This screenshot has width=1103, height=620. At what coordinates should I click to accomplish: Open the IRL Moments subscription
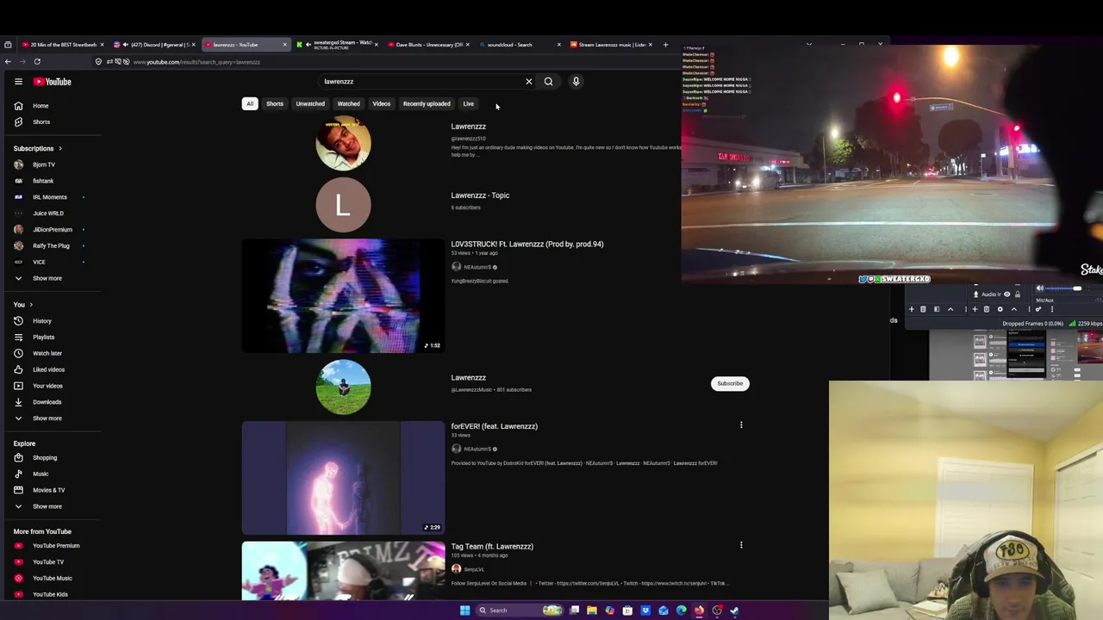pos(52,197)
